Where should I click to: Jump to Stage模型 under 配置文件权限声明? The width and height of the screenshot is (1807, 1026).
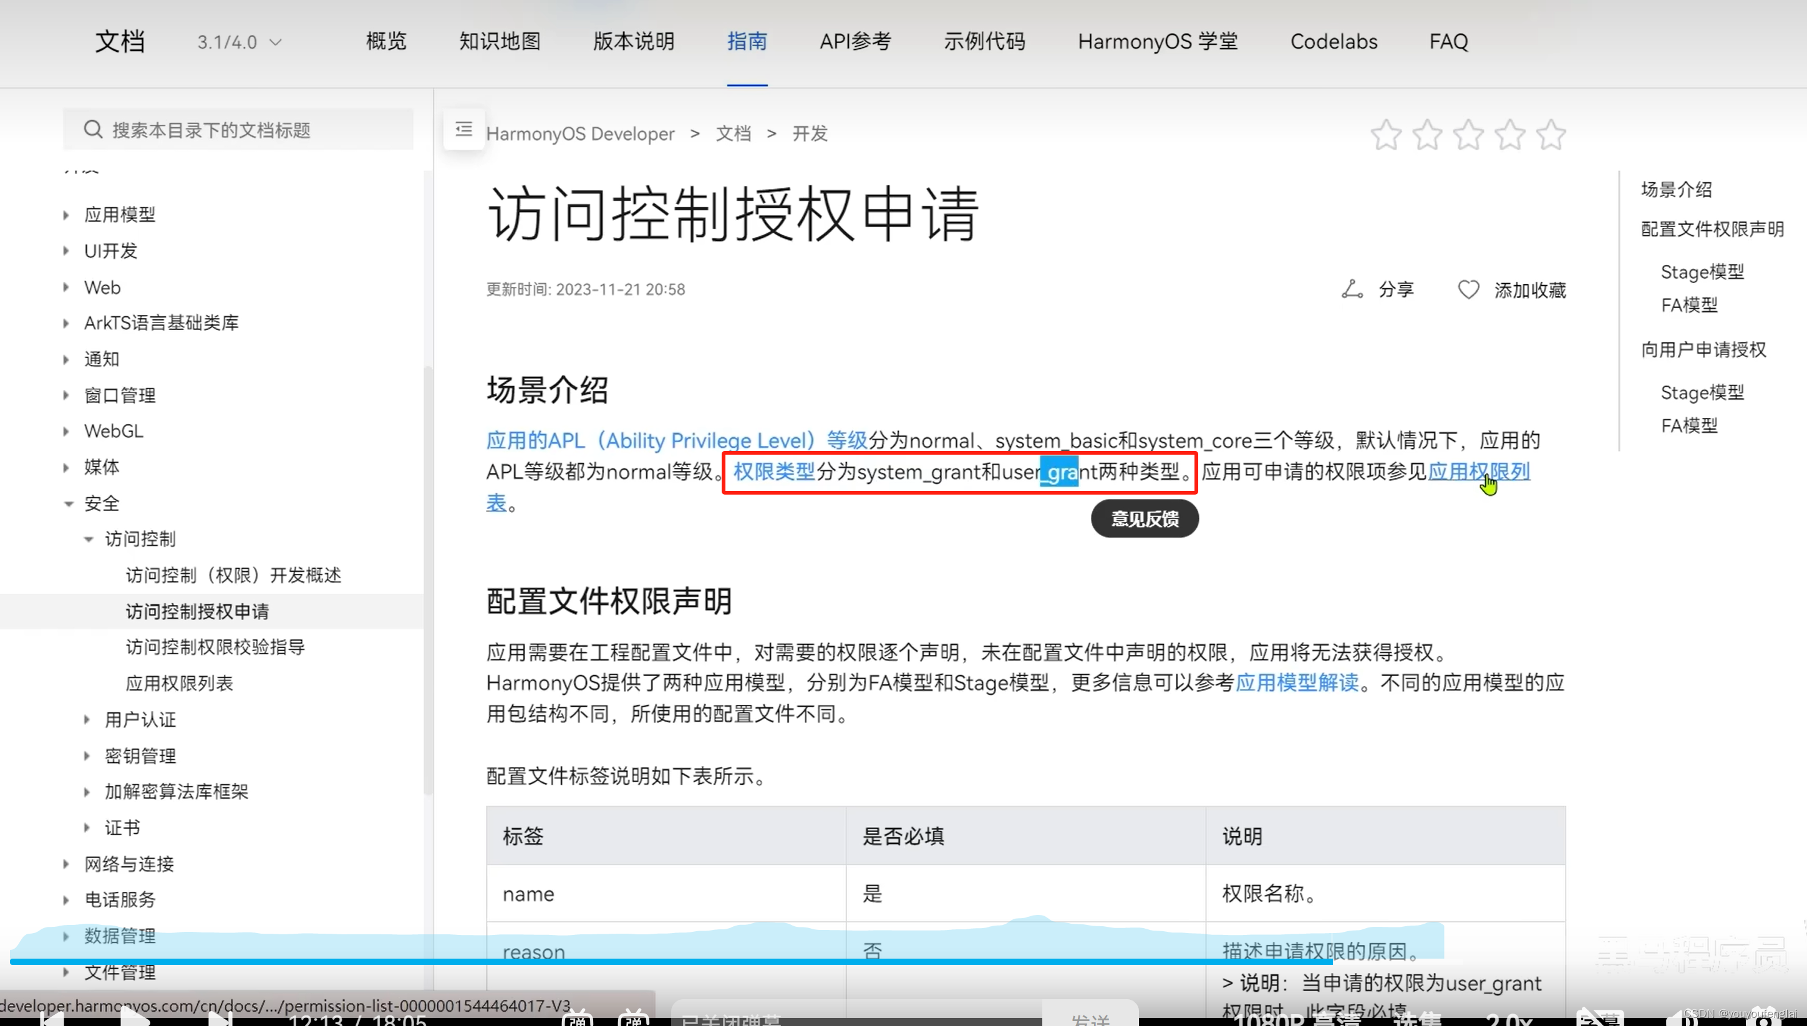click(x=1702, y=272)
